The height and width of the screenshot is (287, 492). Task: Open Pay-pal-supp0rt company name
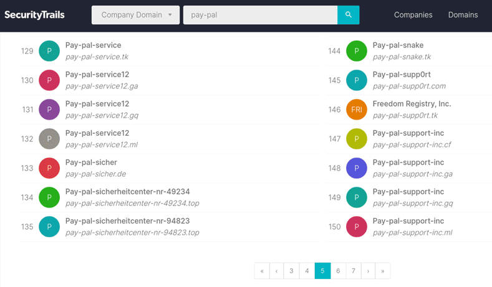pos(402,75)
